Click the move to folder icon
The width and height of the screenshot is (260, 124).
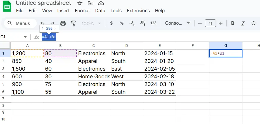point(90,3)
